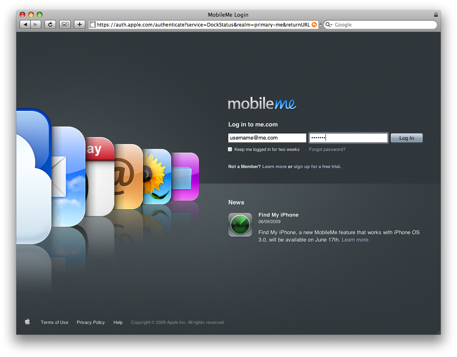Click the mobileme logo
Screen dimensions: 457x357
point(262,103)
